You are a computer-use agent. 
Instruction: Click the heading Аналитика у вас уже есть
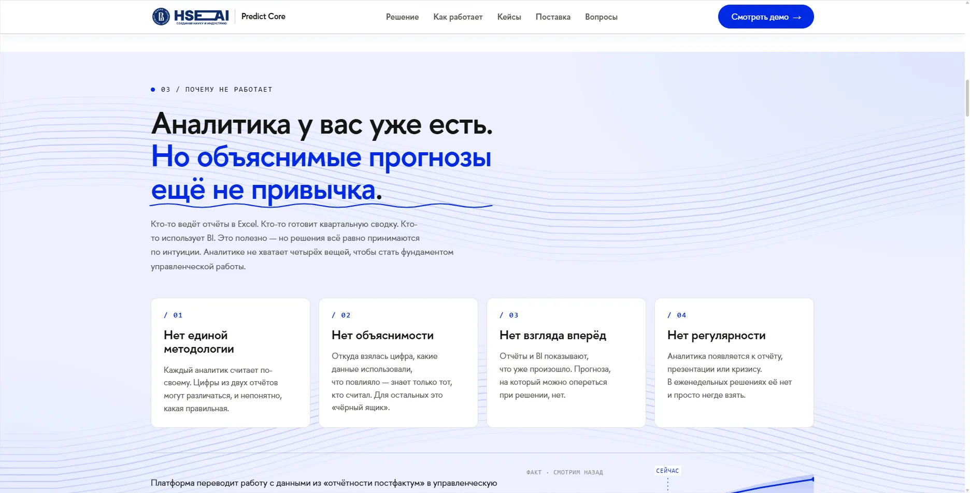coord(322,125)
